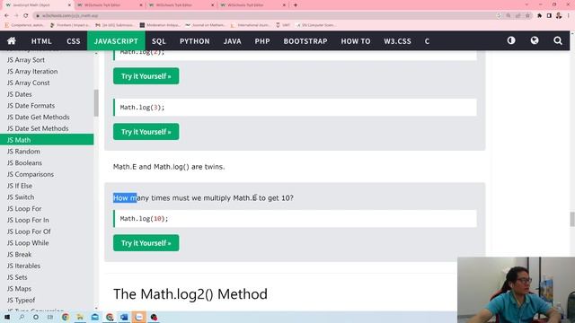Click the page vertical scrollbar thumb
This screenshot has height=323, width=575.
pos(572,219)
